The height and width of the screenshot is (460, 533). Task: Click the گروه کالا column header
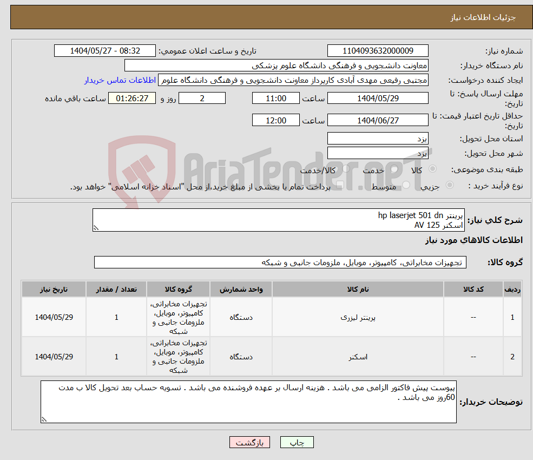coord(179,290)
